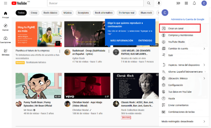
Task: Click in the Buscar search field
Action: tap(95, 3)
